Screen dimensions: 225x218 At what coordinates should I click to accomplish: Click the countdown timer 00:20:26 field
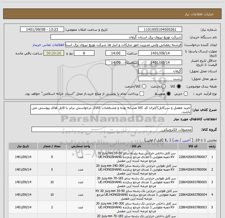click(x=54, y=53)
